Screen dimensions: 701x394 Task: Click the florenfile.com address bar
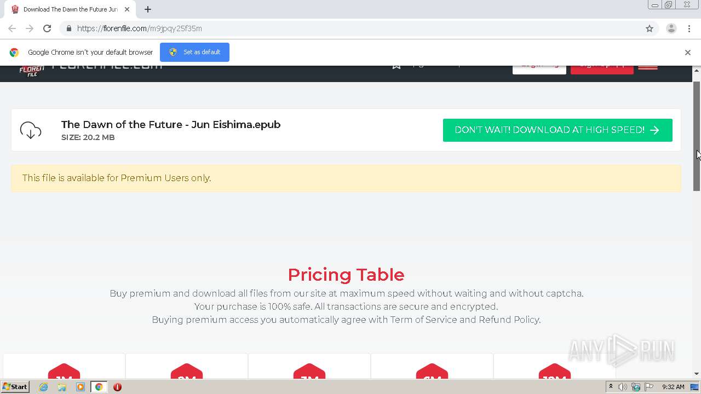click(350, 28)
